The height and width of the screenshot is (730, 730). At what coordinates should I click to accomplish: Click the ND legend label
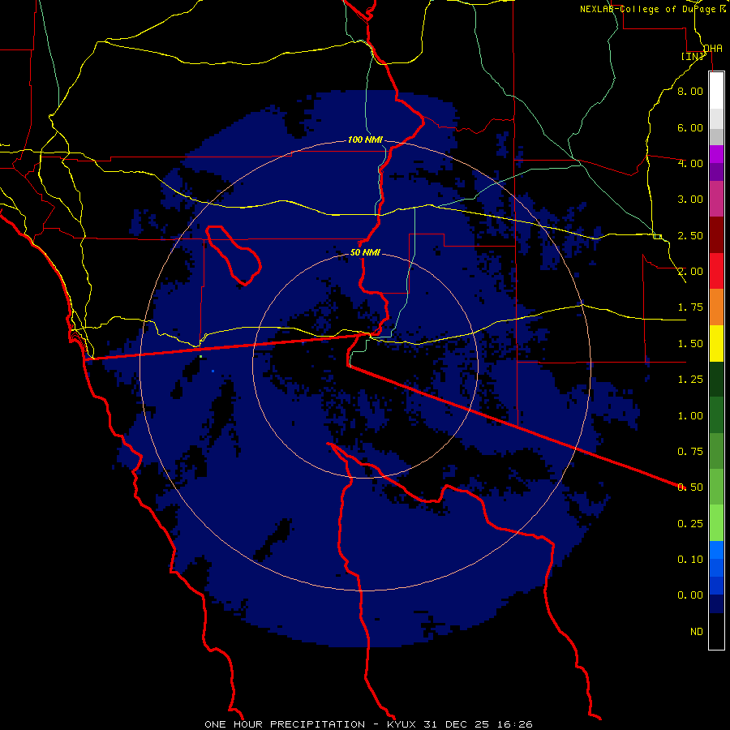(x=697, y=632)
